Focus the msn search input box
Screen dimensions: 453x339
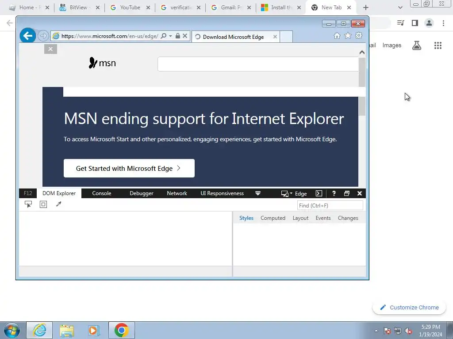click(x=258, y=64)
